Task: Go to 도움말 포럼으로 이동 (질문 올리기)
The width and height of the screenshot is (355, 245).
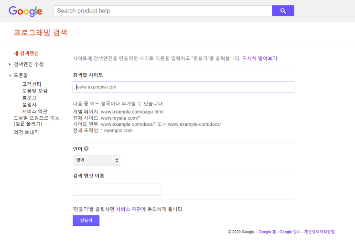Action: pos(36,121)
